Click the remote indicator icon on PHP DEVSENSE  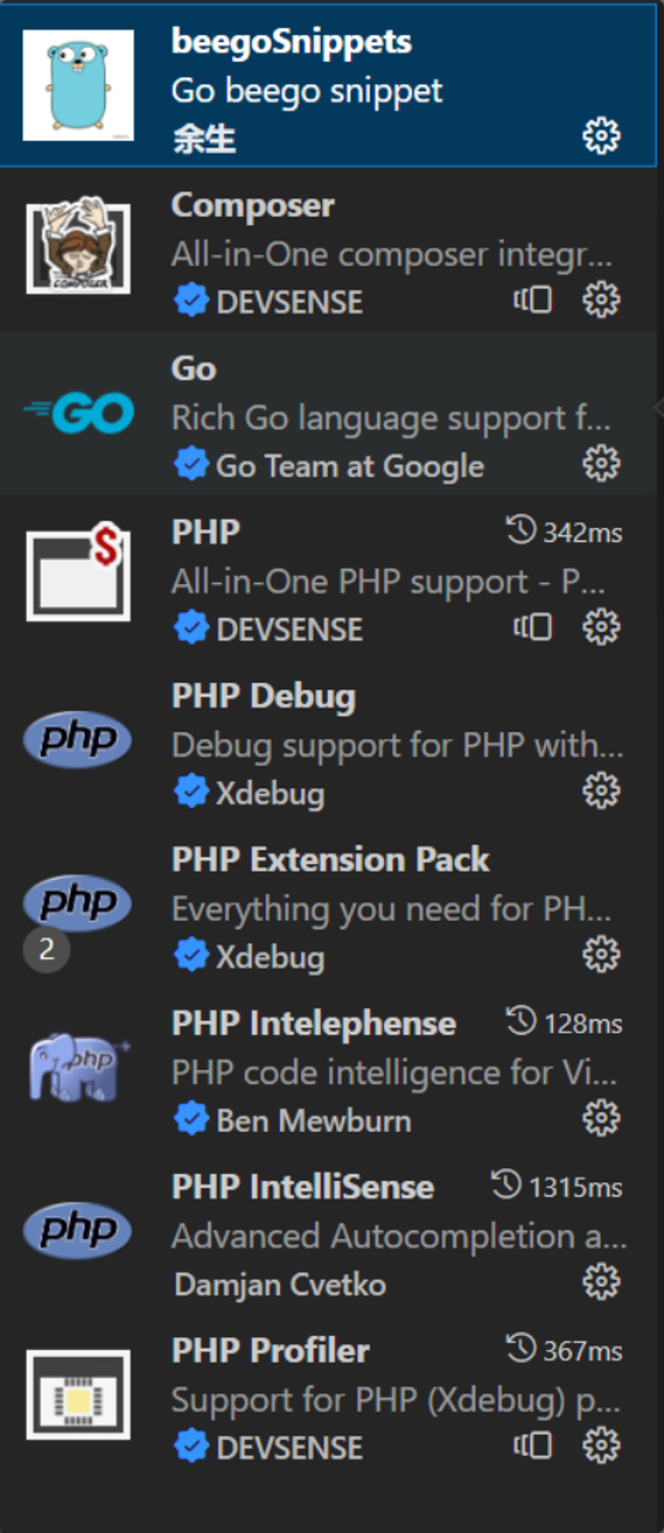click(x=532, y=627)
